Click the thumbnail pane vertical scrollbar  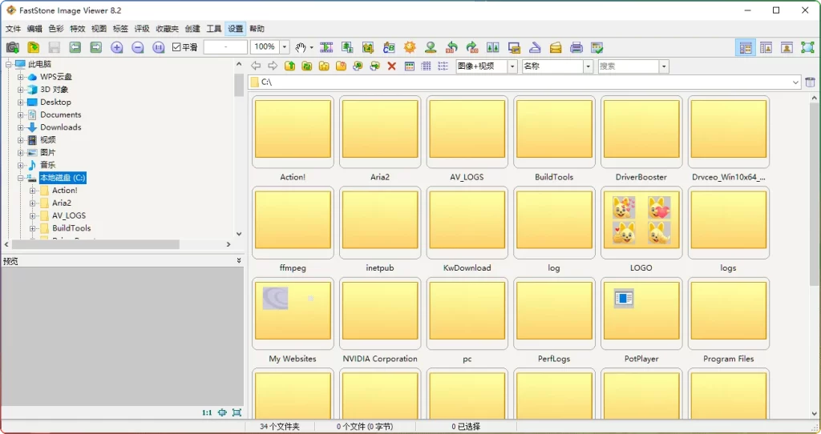815,194
